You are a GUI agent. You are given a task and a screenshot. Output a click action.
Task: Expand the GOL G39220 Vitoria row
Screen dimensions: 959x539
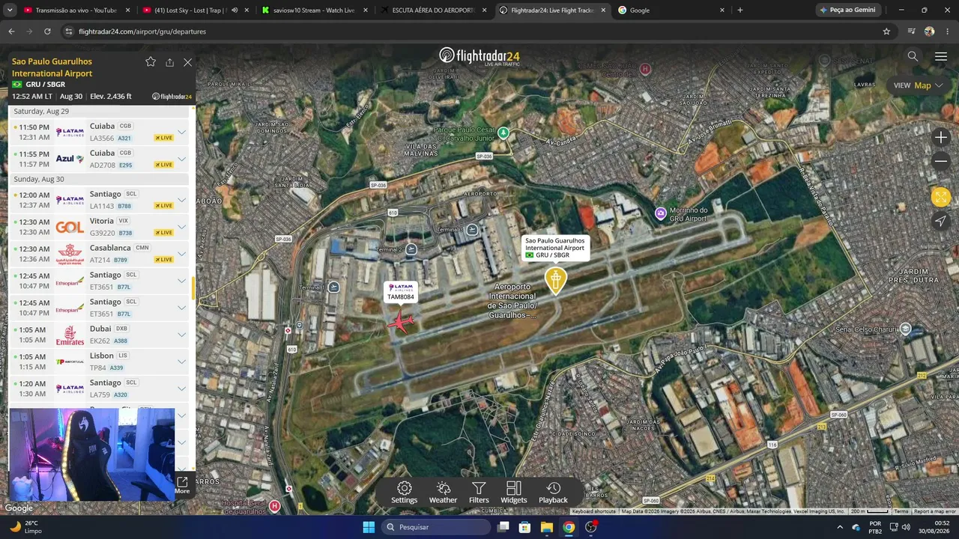click(x=181, y=227)
